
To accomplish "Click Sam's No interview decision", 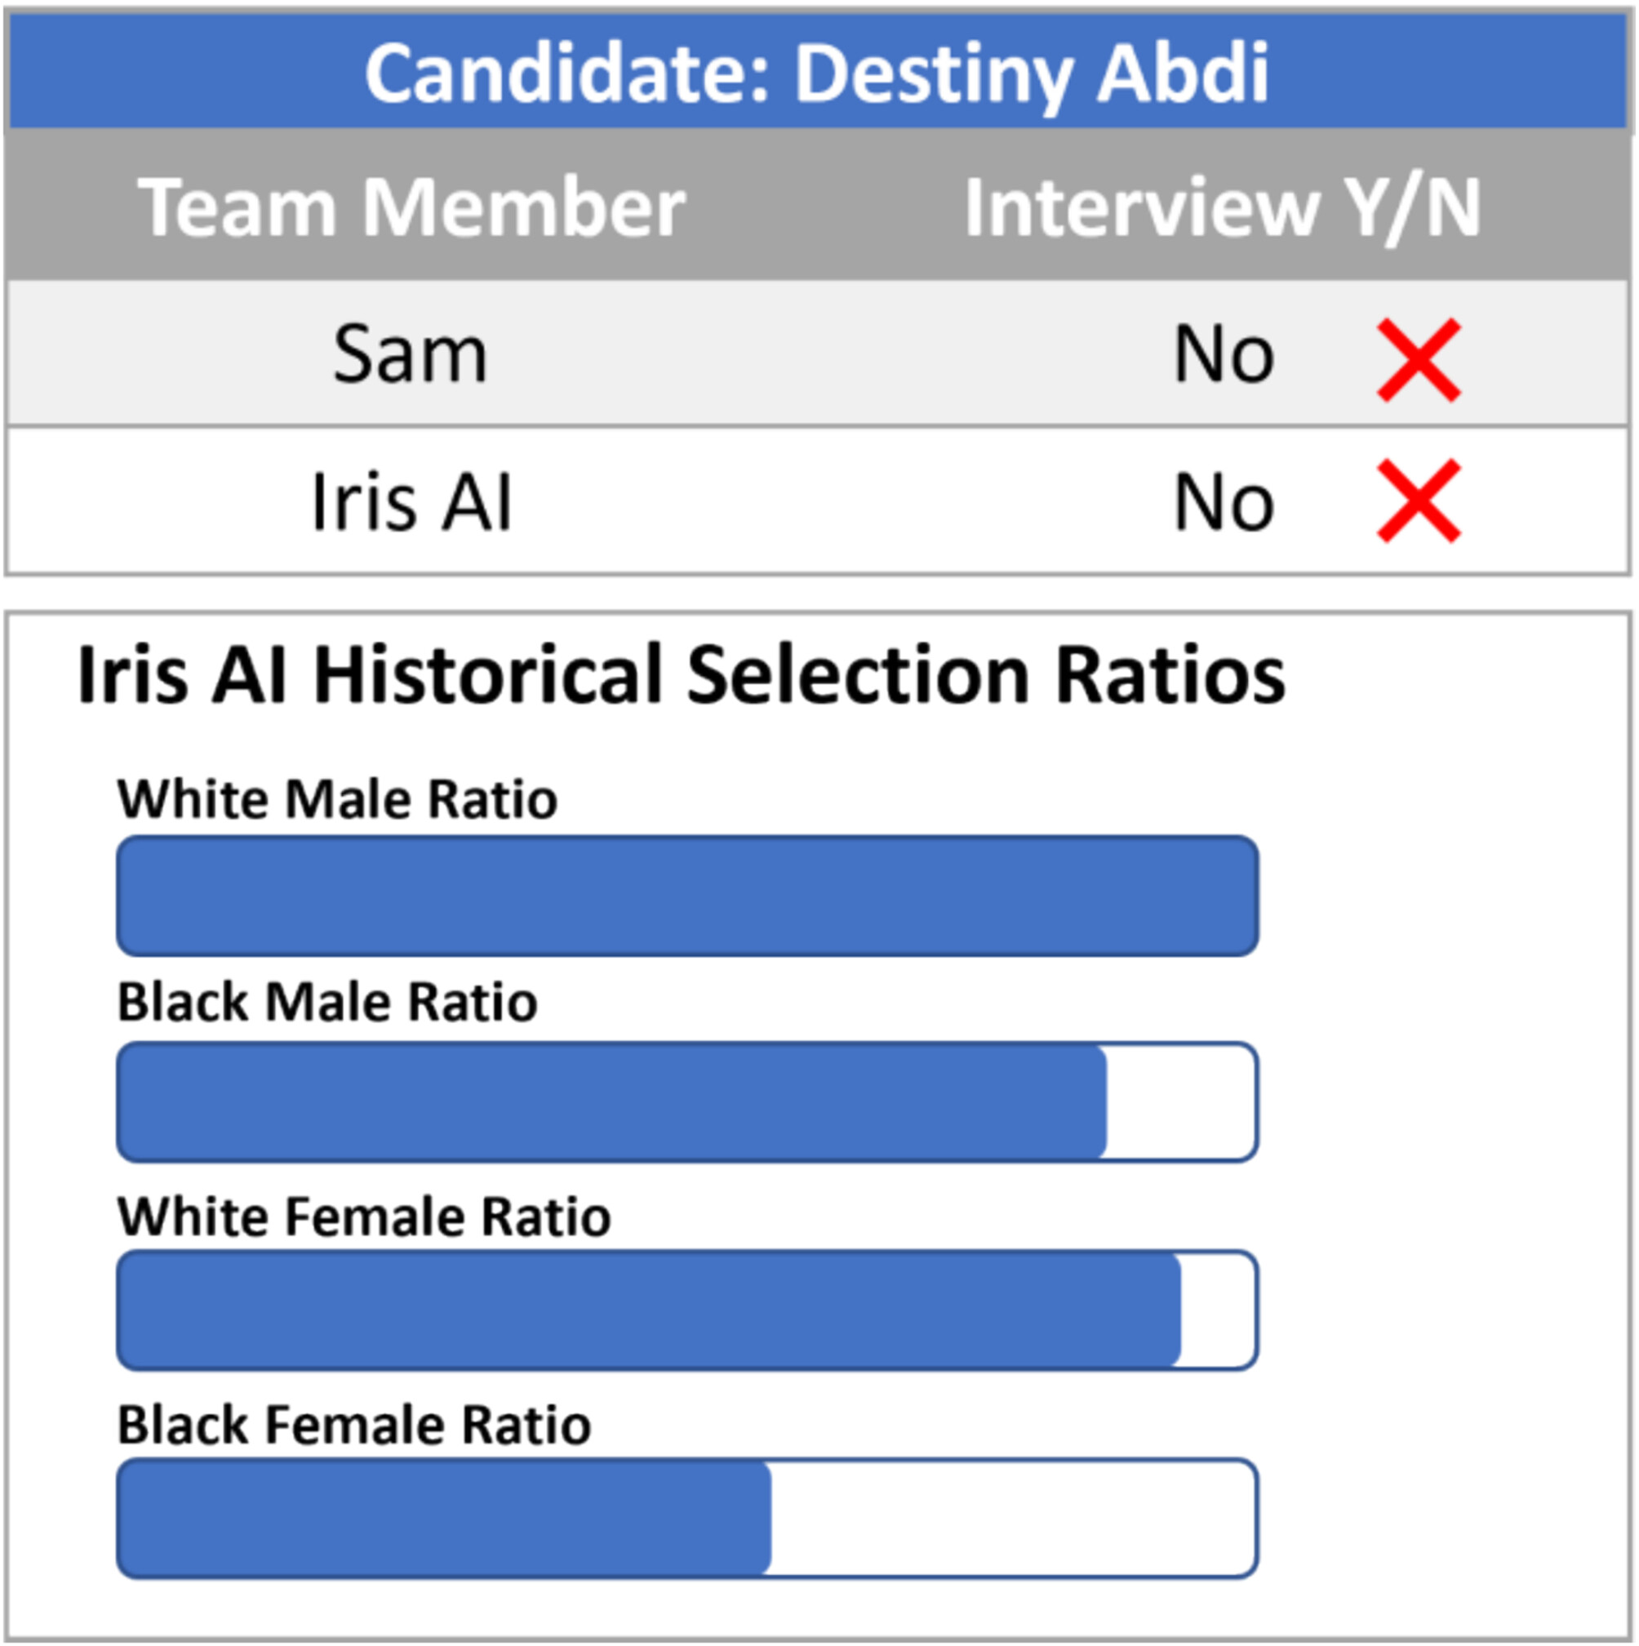I will tap(1224, 354).
